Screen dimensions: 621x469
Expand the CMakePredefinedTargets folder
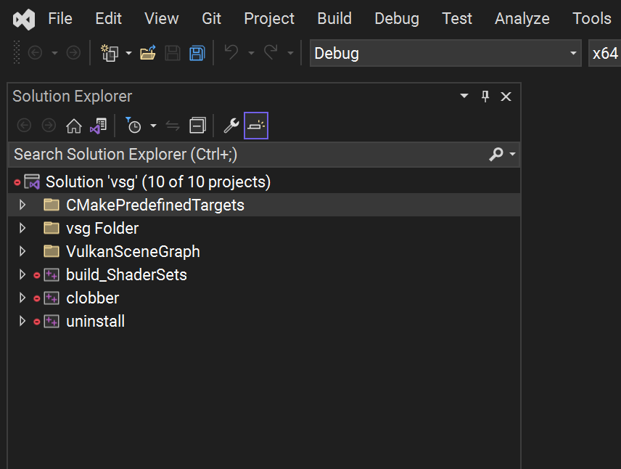tap(22, 205)
